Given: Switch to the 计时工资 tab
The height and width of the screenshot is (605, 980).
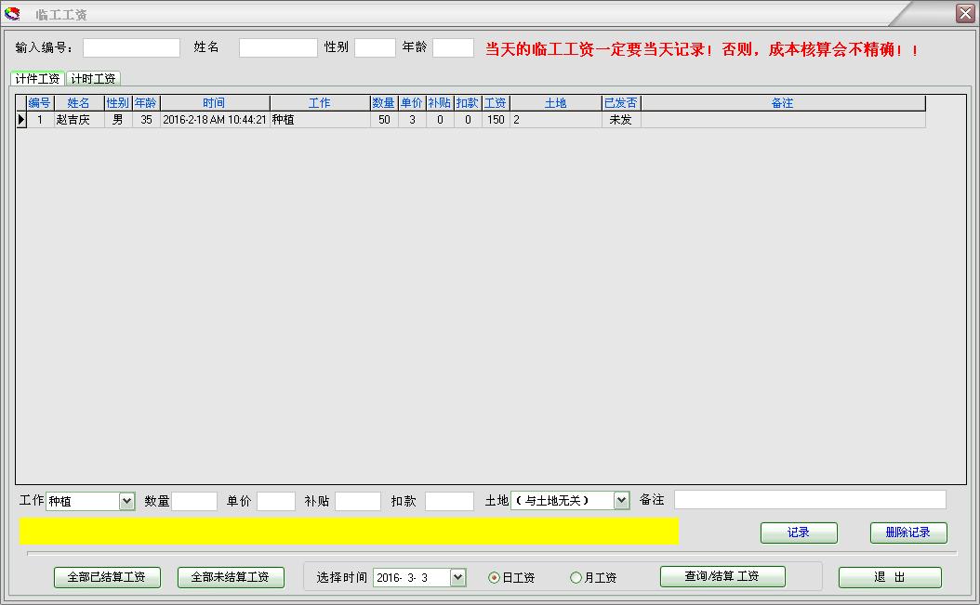Looking at the screenshot, I should [95, 78].
